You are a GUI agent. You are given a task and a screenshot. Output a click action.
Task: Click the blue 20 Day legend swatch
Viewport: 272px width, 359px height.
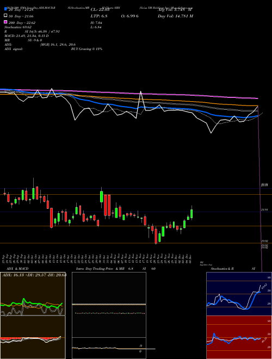point(6,9)
